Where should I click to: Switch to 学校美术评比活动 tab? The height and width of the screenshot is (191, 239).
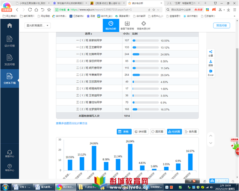(x=70, y=3)
